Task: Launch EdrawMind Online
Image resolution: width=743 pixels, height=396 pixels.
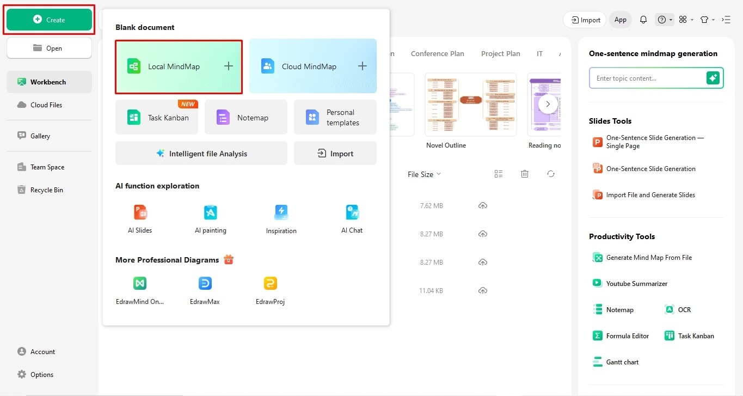Action: [x=140, y=290]
